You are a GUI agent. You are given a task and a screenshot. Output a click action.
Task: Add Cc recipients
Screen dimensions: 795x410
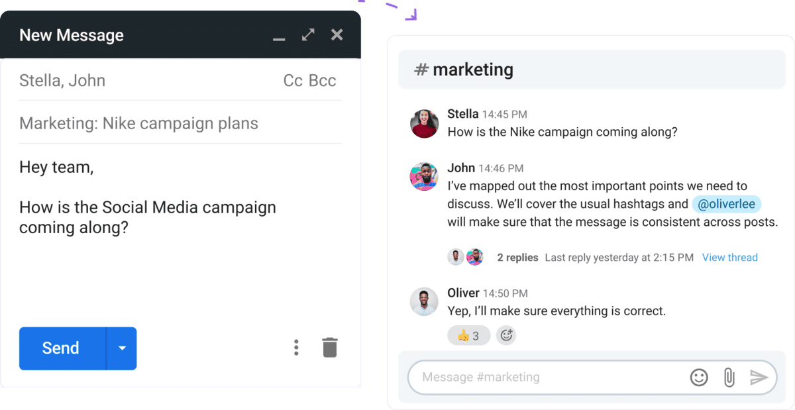(x=292, y=80)
